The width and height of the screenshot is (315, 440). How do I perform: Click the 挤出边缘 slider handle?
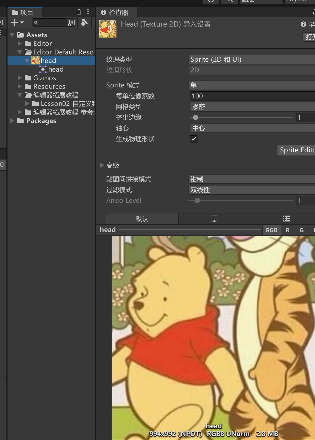(196, 117)
